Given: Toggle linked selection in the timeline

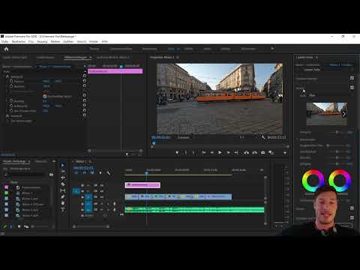Looking at the screenshot, I should click(x=92, y=172).
